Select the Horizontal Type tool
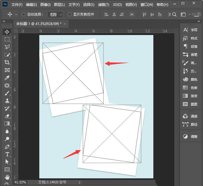 click(7, 154)
